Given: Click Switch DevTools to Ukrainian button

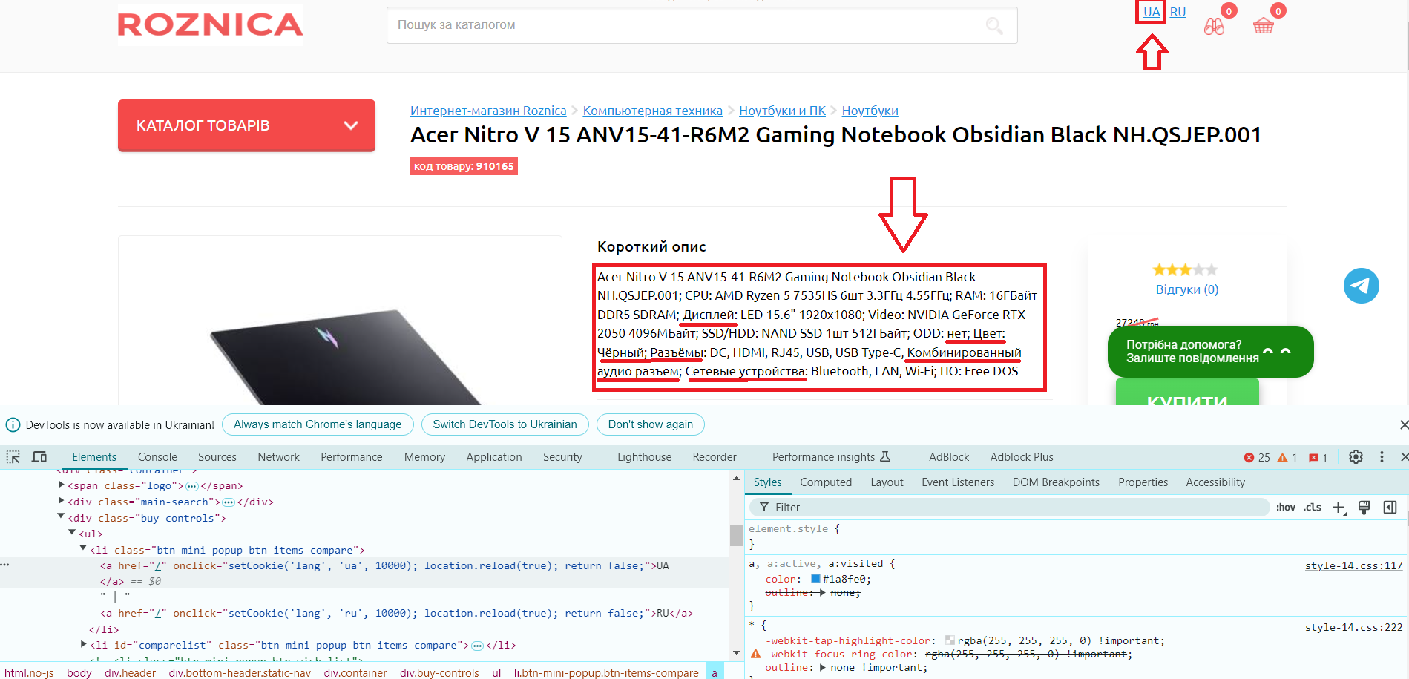Looking at the screenshot, I should (505, 424).
